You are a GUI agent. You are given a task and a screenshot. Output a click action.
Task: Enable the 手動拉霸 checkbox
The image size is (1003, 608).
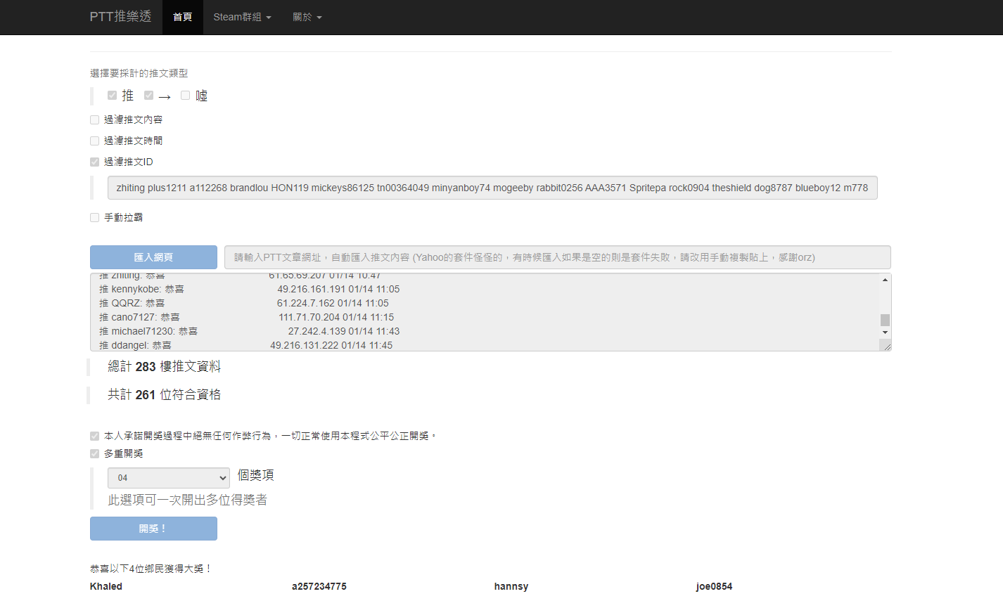(94, 218)
